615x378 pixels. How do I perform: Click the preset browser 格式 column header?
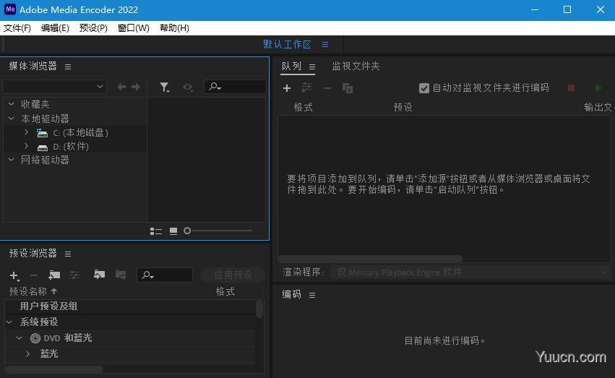tap(225, 291)
